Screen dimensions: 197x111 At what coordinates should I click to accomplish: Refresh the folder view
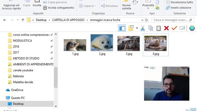[x=147, y=20]
